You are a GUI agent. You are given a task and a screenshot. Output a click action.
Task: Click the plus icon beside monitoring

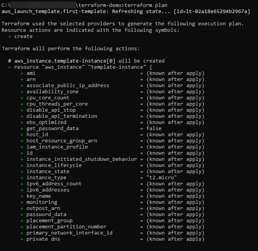coord(22,202)
